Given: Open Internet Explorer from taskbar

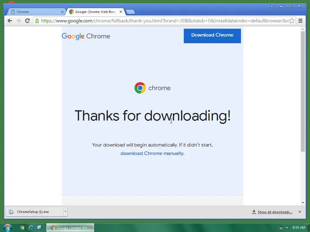Looking at the screenshot, I should tap(31, 228).
